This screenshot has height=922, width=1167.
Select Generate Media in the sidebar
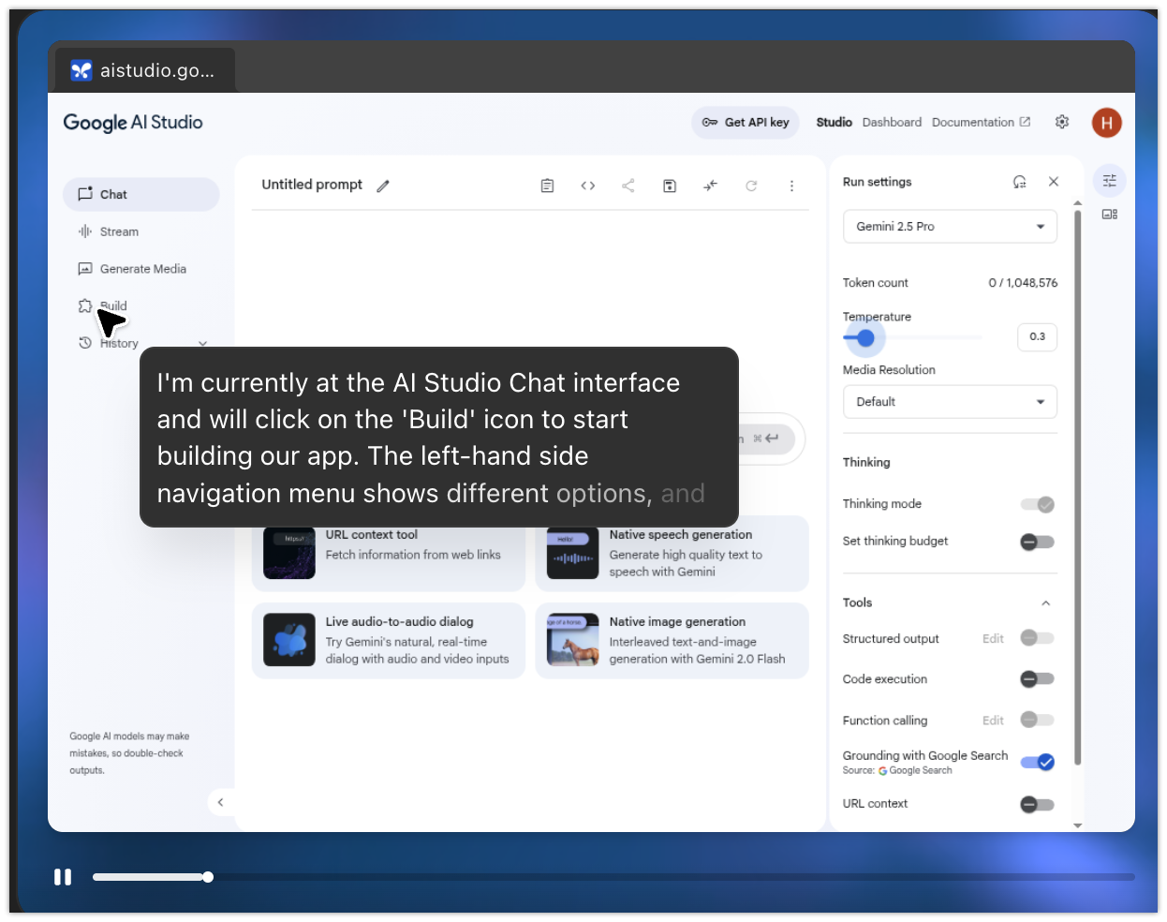click(x=141, y=269)
